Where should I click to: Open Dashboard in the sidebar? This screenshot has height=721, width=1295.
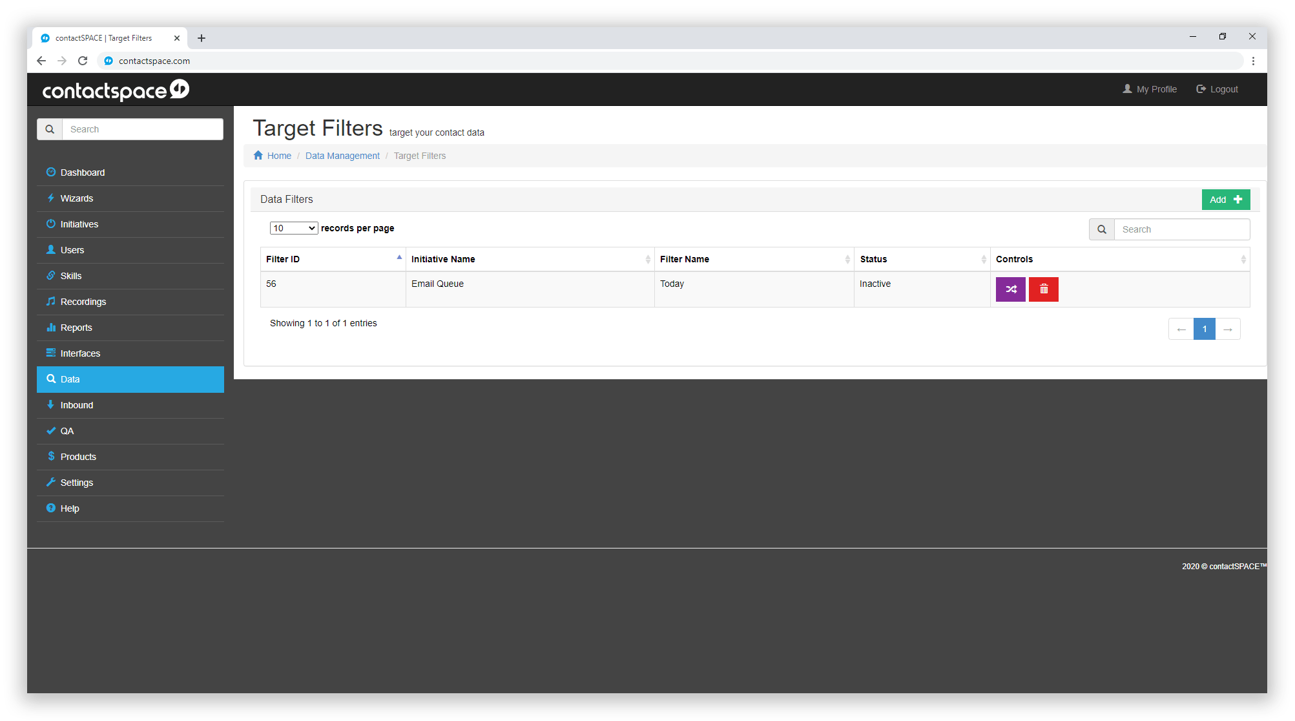click(130, 172)
